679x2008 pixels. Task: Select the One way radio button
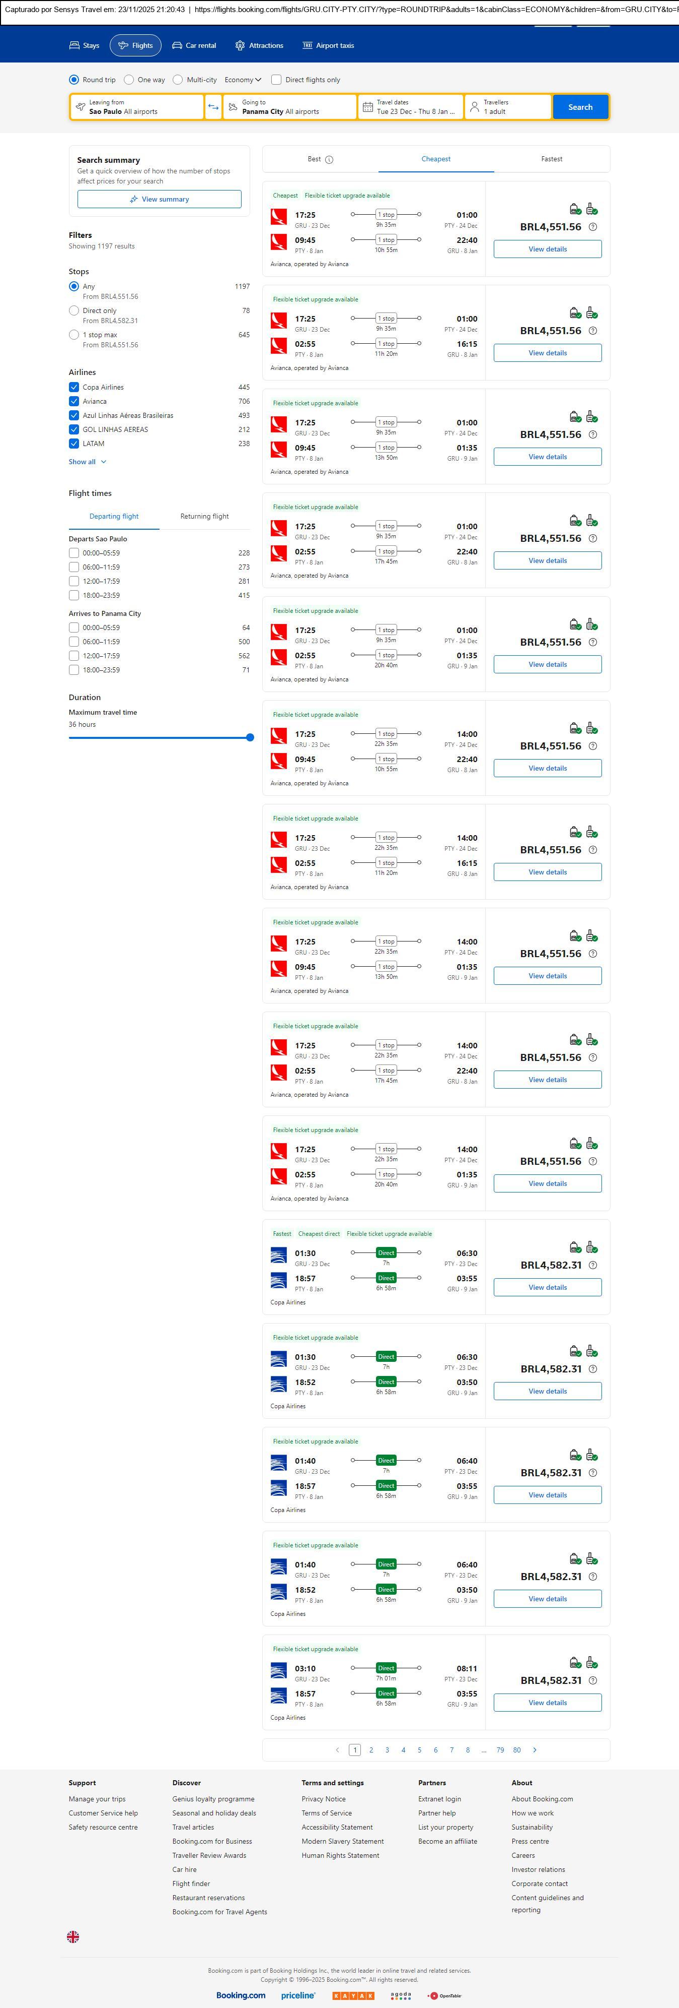point(129,80)
